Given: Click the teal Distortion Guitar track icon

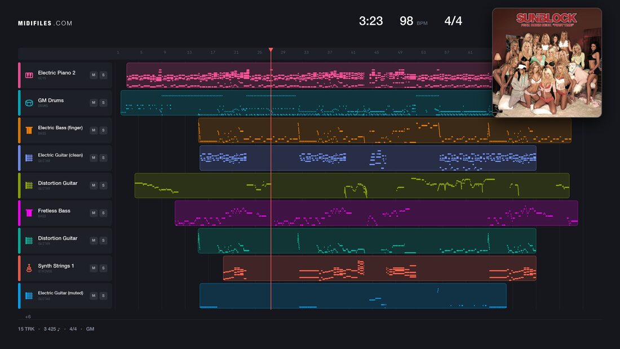Looking at the screenshot, I should click(29, 241).
